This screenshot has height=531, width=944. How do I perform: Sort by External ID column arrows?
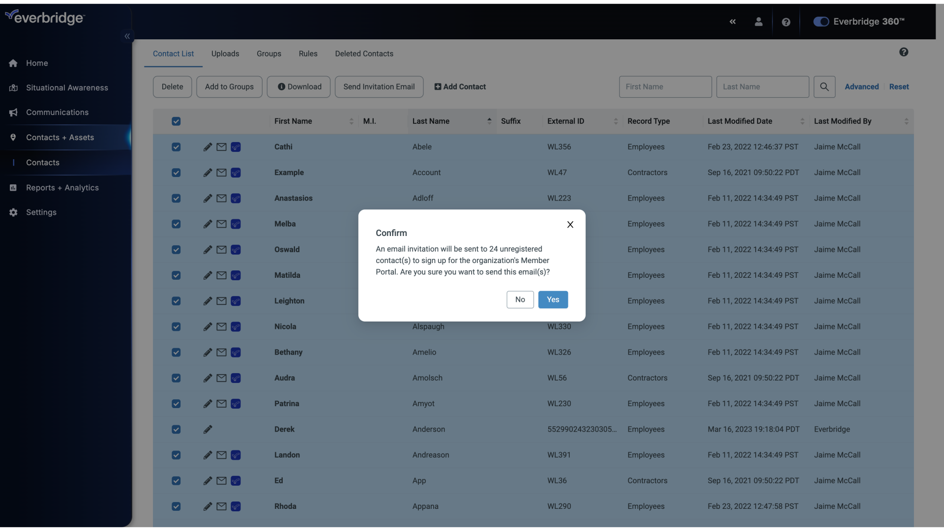[616, 121]
